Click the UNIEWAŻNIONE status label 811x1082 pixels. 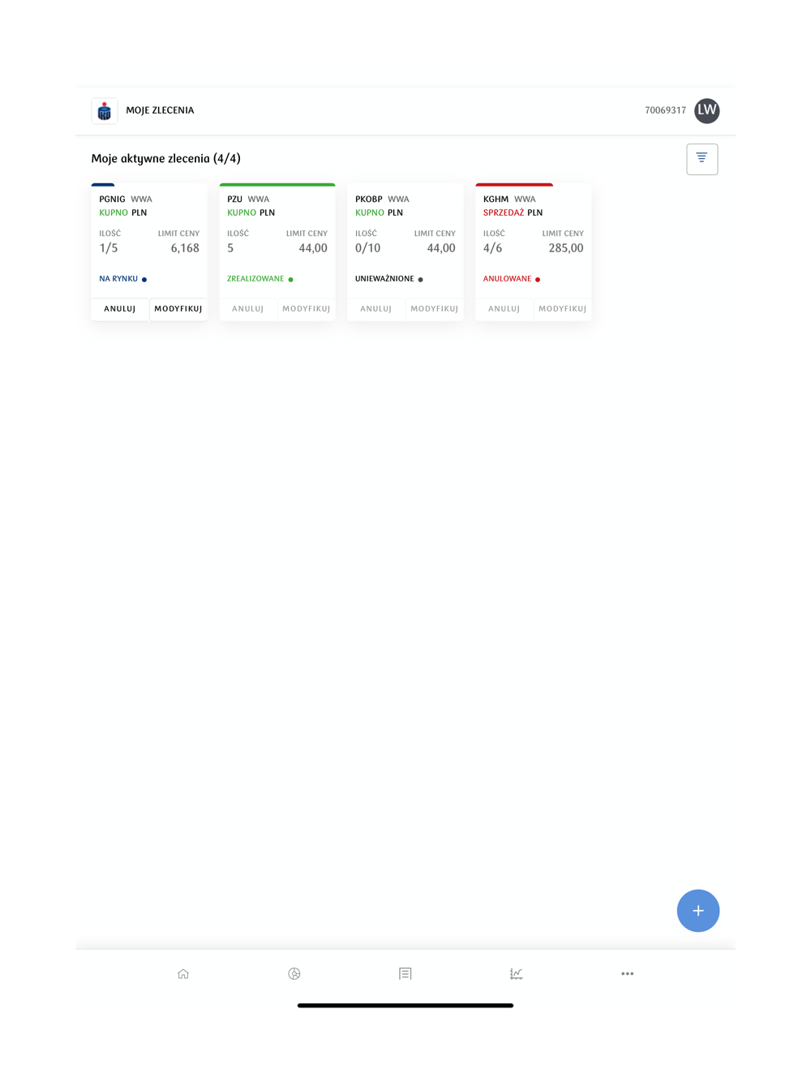click(384, 279)
